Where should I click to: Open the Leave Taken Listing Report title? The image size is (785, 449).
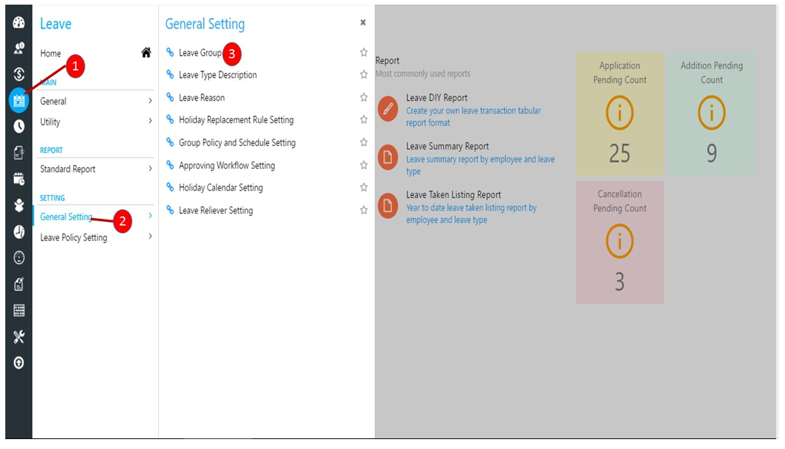click(454, 195)
